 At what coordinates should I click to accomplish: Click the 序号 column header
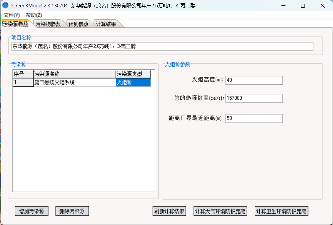point(23,74)
